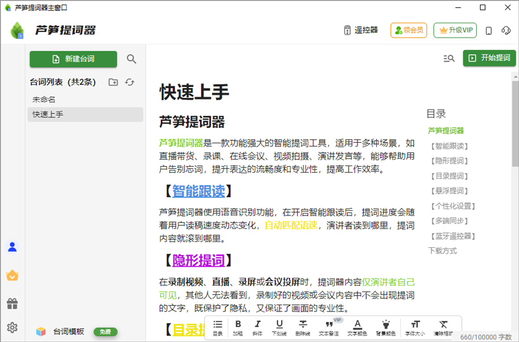
Task: Open script search magnifier in sidebar
Action: 132,59
